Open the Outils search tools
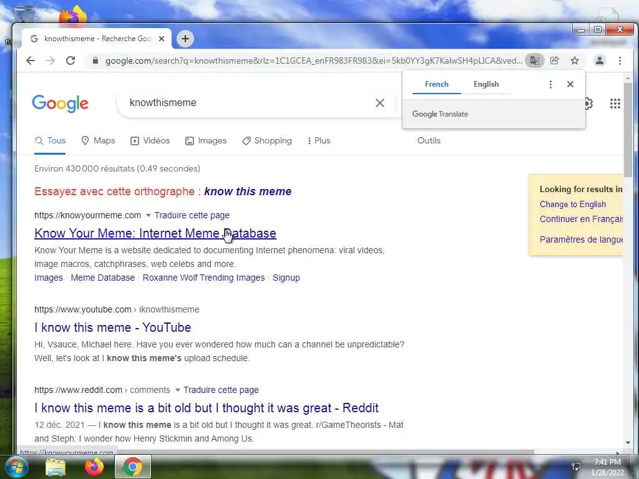 (x=429, y=141)
